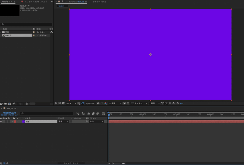Toggle hide shy layers icon
Image resolution: width=244 pixels, height=165 pixels.
pyautogui.click(x=89, y=114)
